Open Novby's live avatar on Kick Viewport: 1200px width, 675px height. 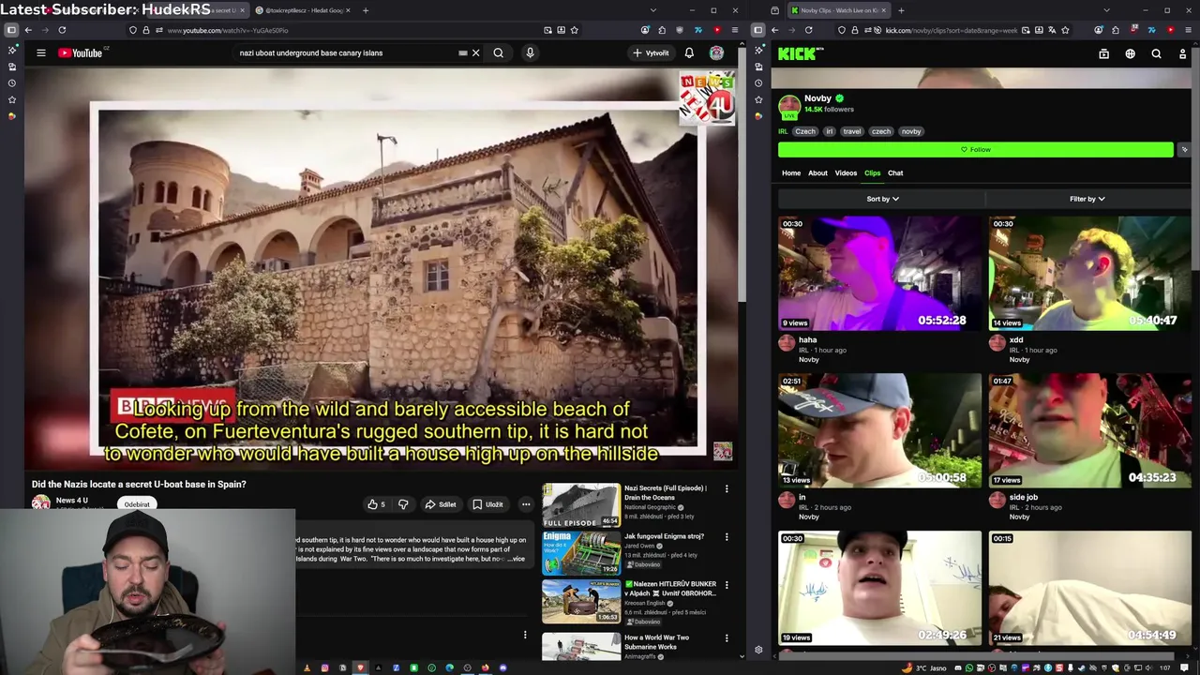(x=789, y=105)
